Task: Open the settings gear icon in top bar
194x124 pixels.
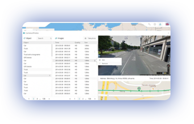Action: [155, 24]
